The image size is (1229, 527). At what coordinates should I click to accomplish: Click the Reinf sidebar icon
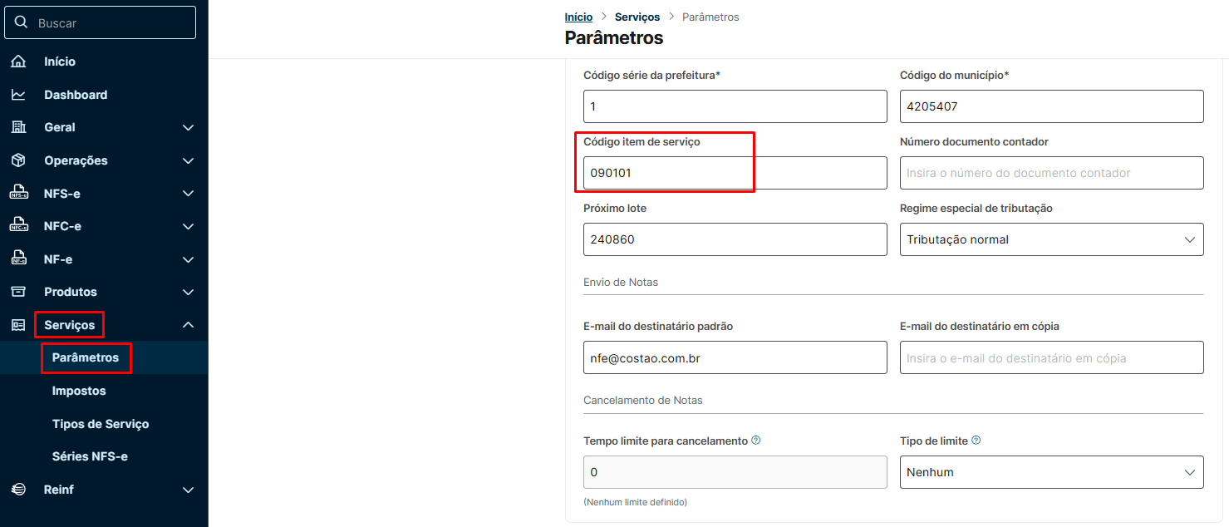click(18, 490)
